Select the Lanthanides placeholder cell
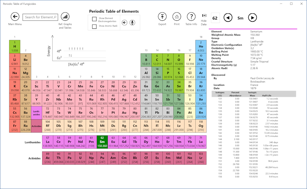The height and width of the screenshot is (189, 307). pyautogui.click(x=37, y=113)
